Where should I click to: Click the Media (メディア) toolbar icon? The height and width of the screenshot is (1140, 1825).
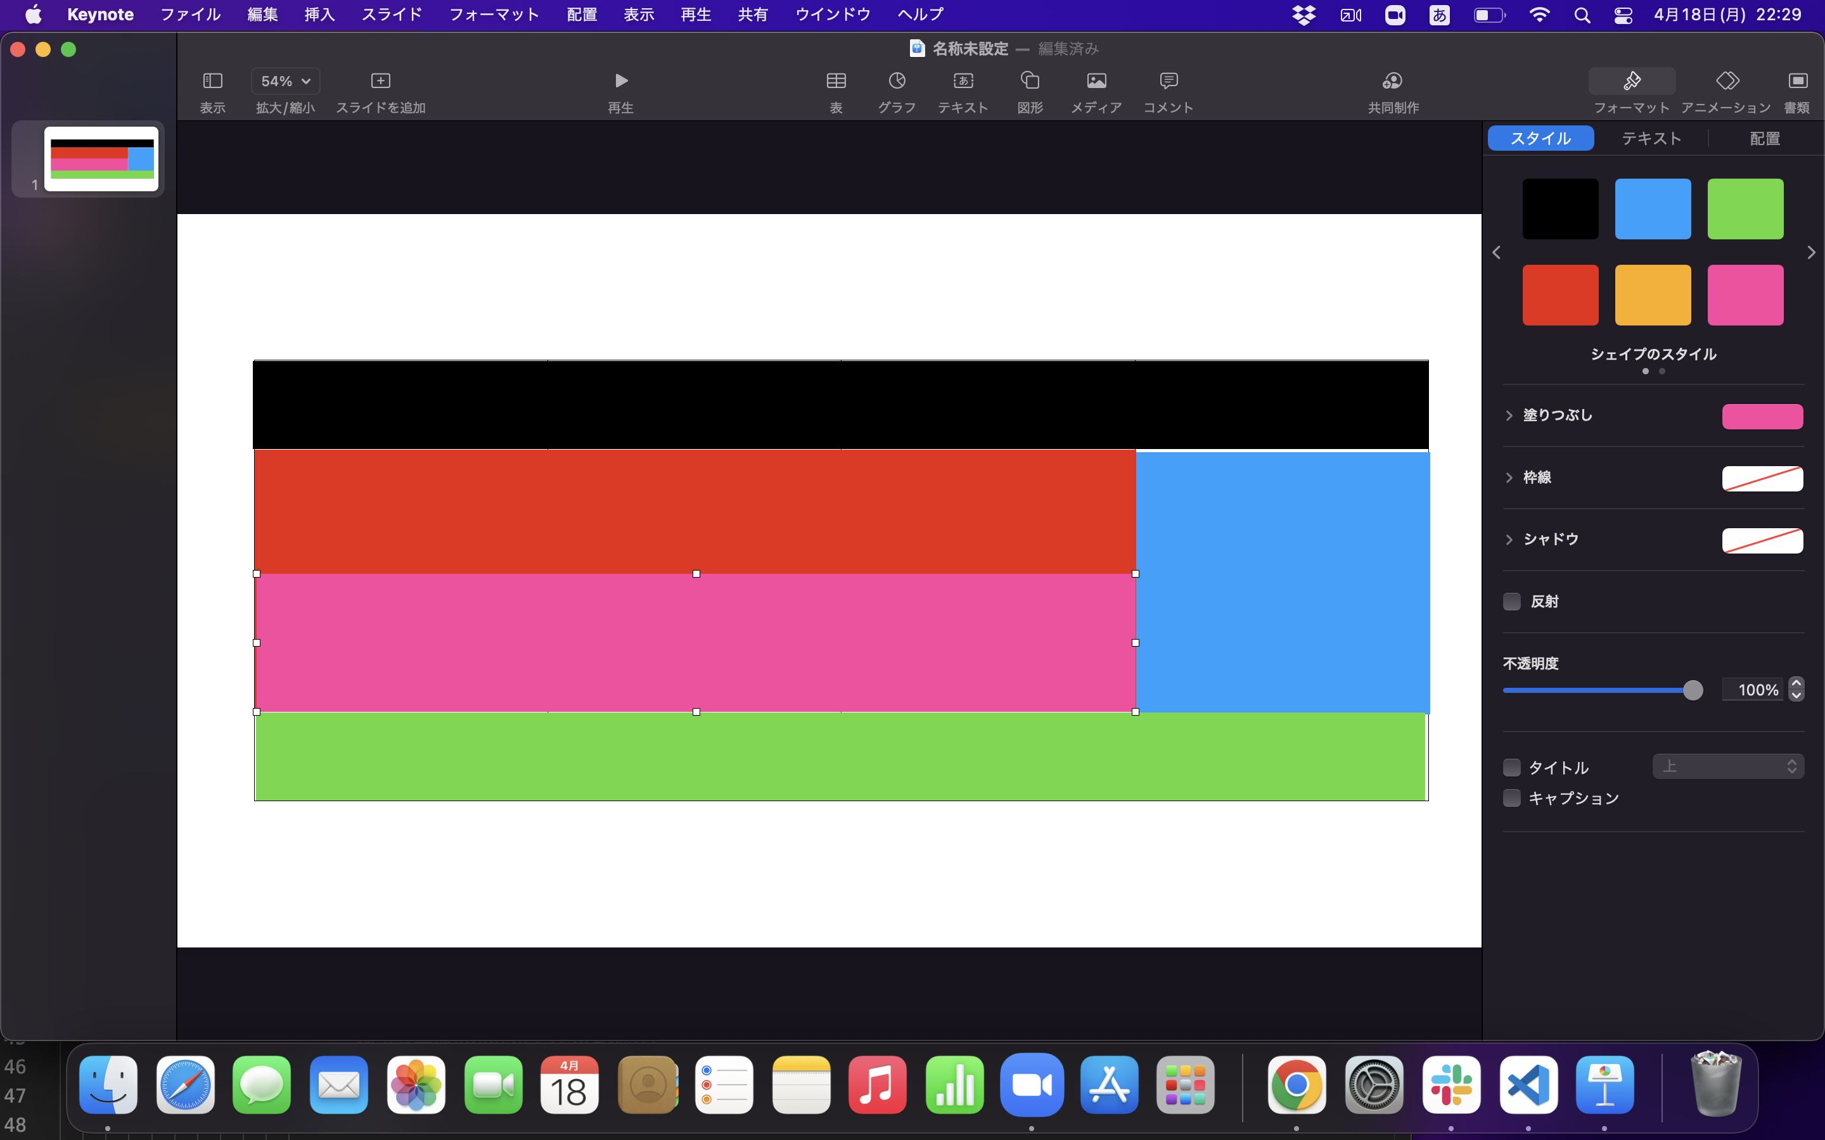(x=1096, y=82)
